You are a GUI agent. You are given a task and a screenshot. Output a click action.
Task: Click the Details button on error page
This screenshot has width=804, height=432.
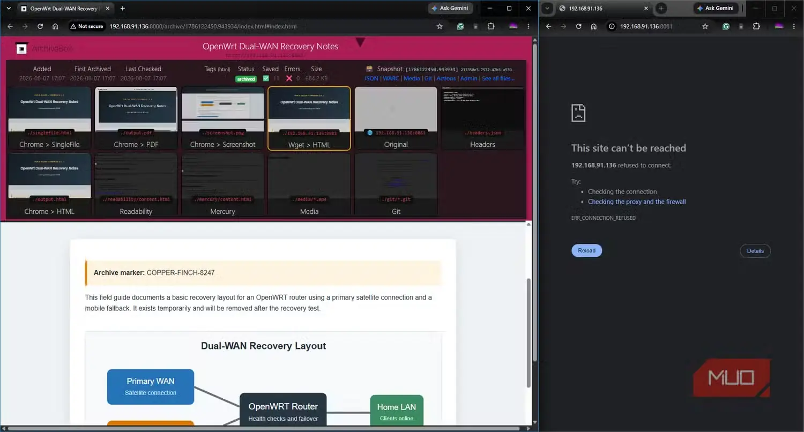tap(755, 251)
